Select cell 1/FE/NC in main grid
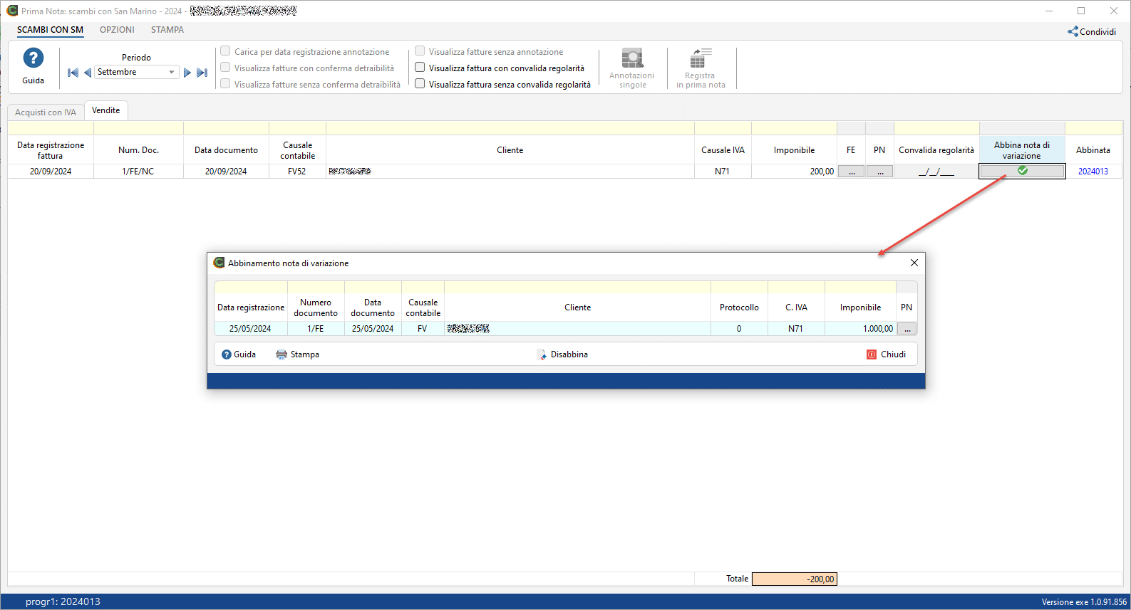This screenshot has width=1131, height=610. pyautogui.click(x=138, y=172)
